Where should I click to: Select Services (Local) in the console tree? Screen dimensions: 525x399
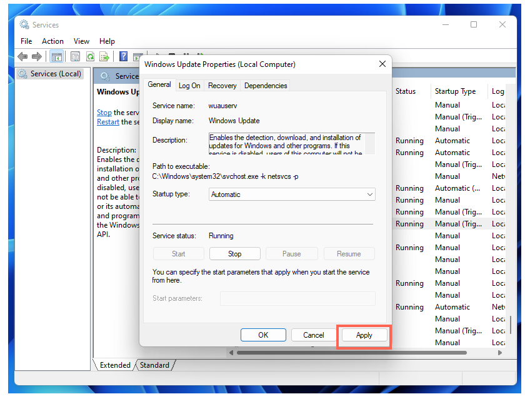(x=50, y=74)
